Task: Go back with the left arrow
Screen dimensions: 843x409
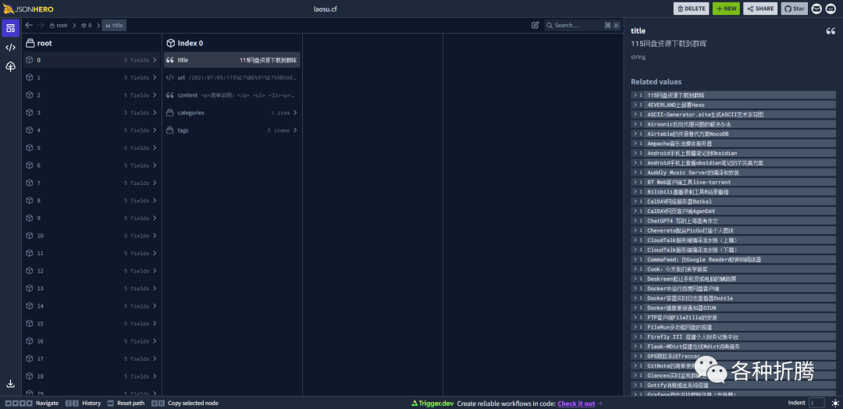Action: click(29, 25)
